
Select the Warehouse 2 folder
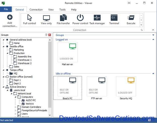pyautogui.click(x=22, y=63)
